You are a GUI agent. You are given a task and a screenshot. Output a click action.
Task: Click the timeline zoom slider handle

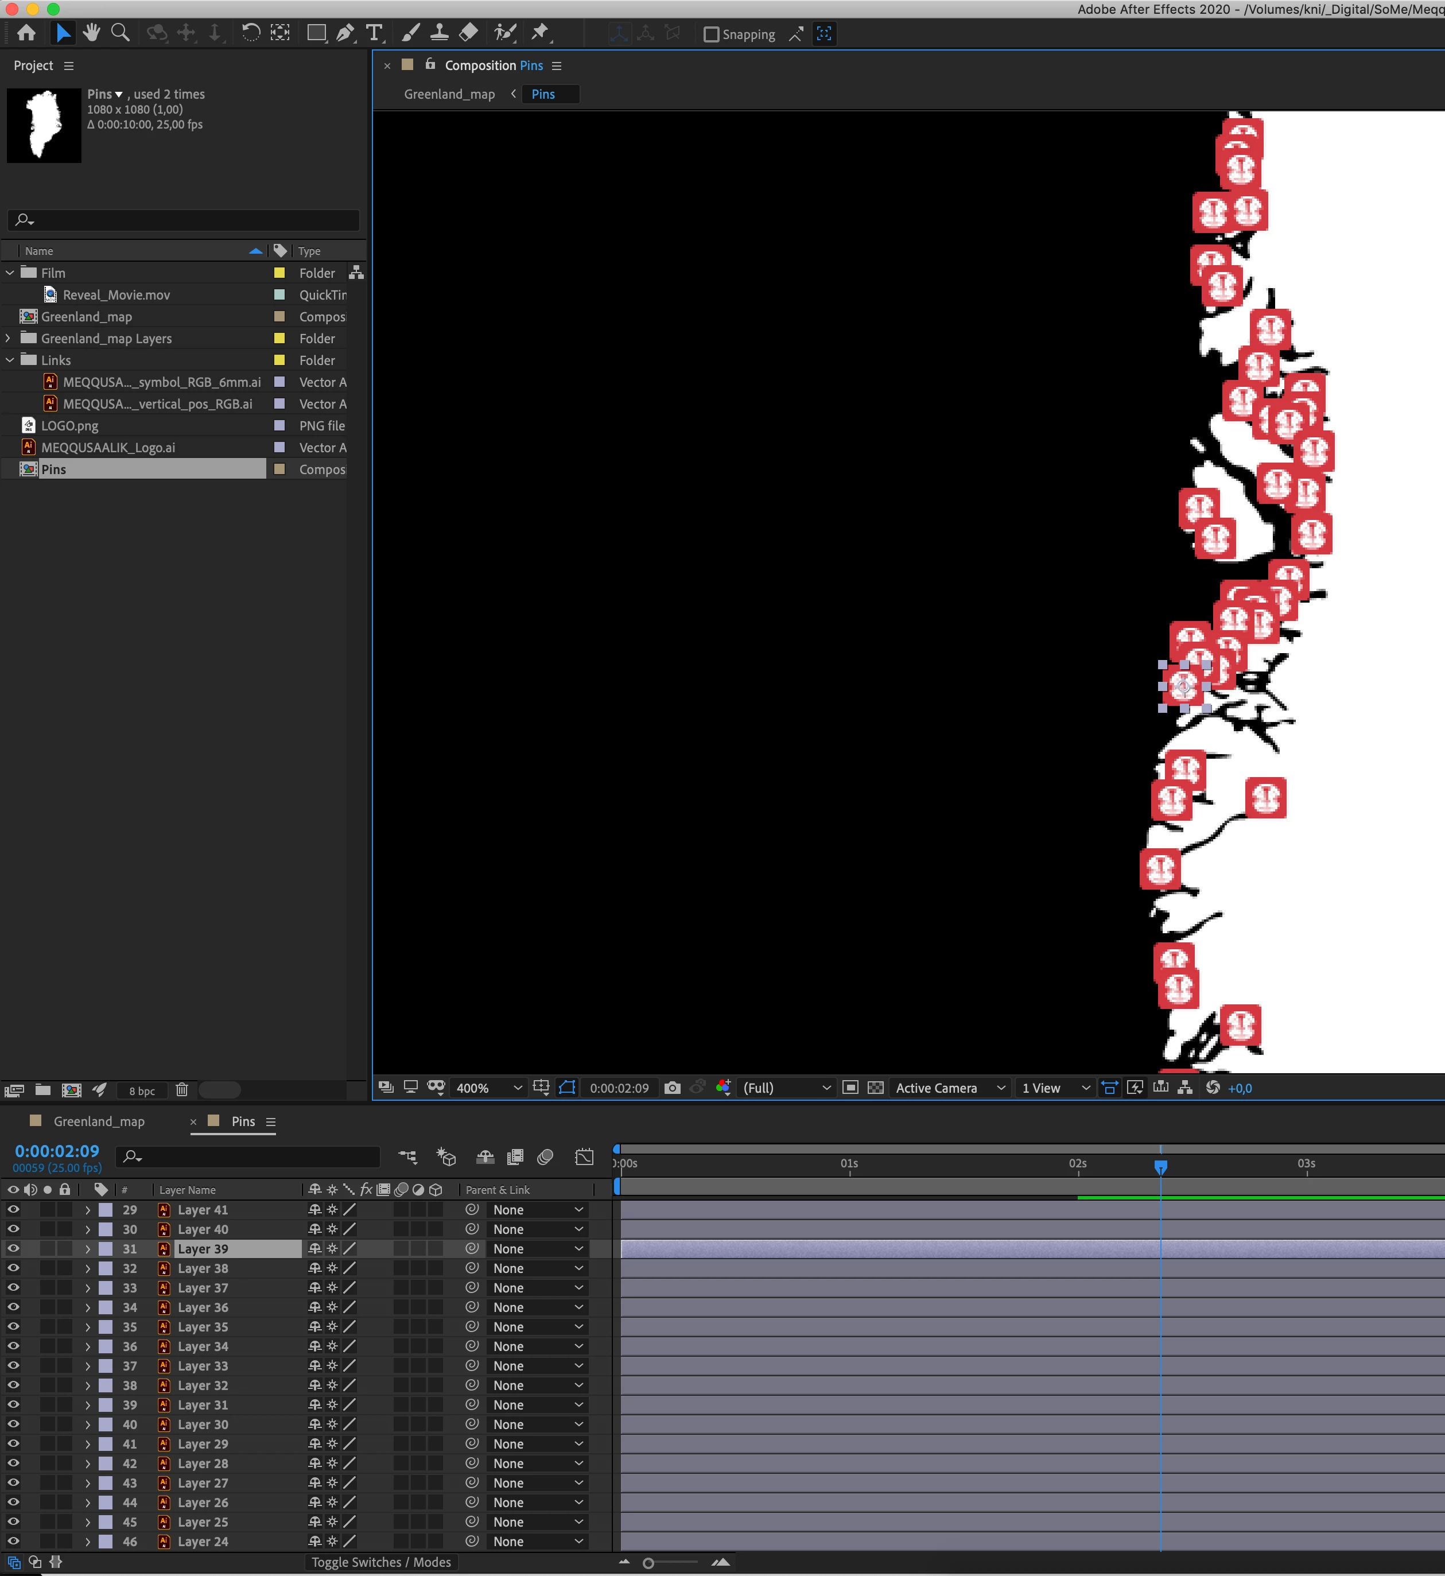click(648, 1563)
